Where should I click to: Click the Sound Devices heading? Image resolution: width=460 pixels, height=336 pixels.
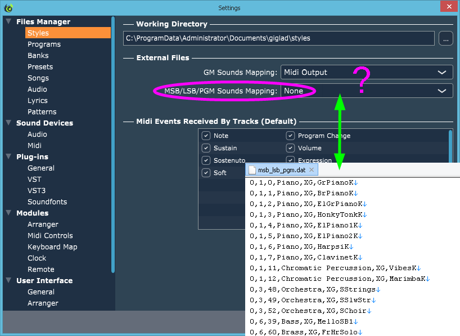[x=44, y=123]
